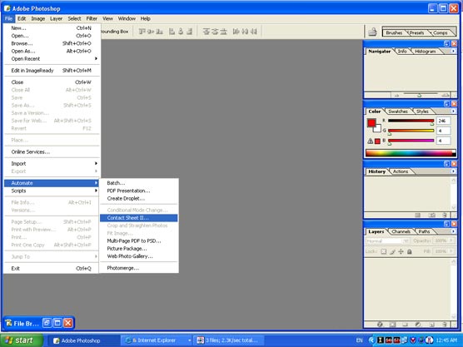Open the Layers panel flyout menu arrow
This screenshot has height=347, width=463.
[453, 231]
